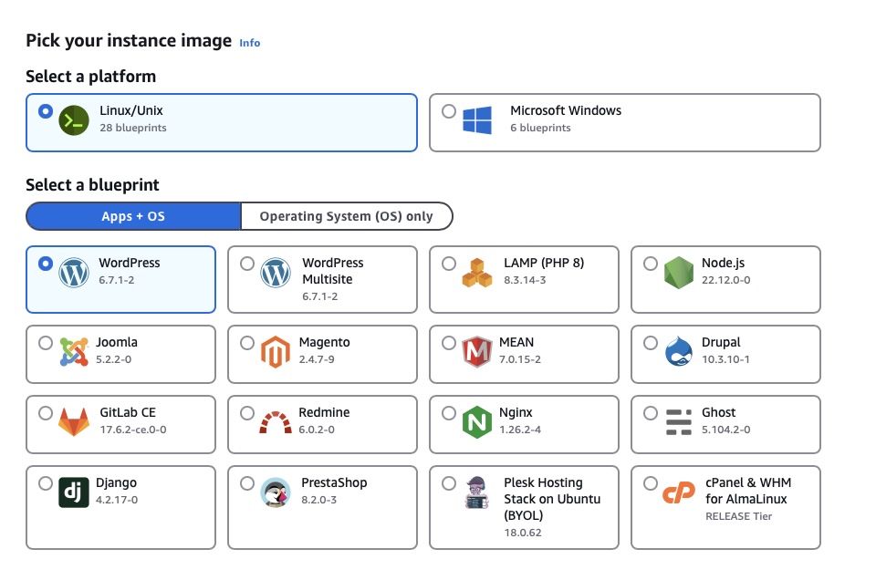The height and width of the screenshot is (570, 876).
Task: Click the "1.26.2-4" Nginx version
Action: click(x=519, y=430)
